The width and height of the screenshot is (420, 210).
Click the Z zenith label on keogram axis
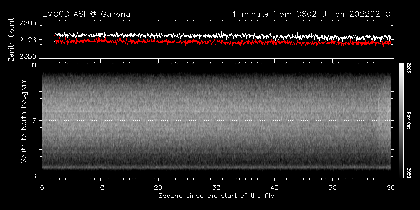(34, 121)
